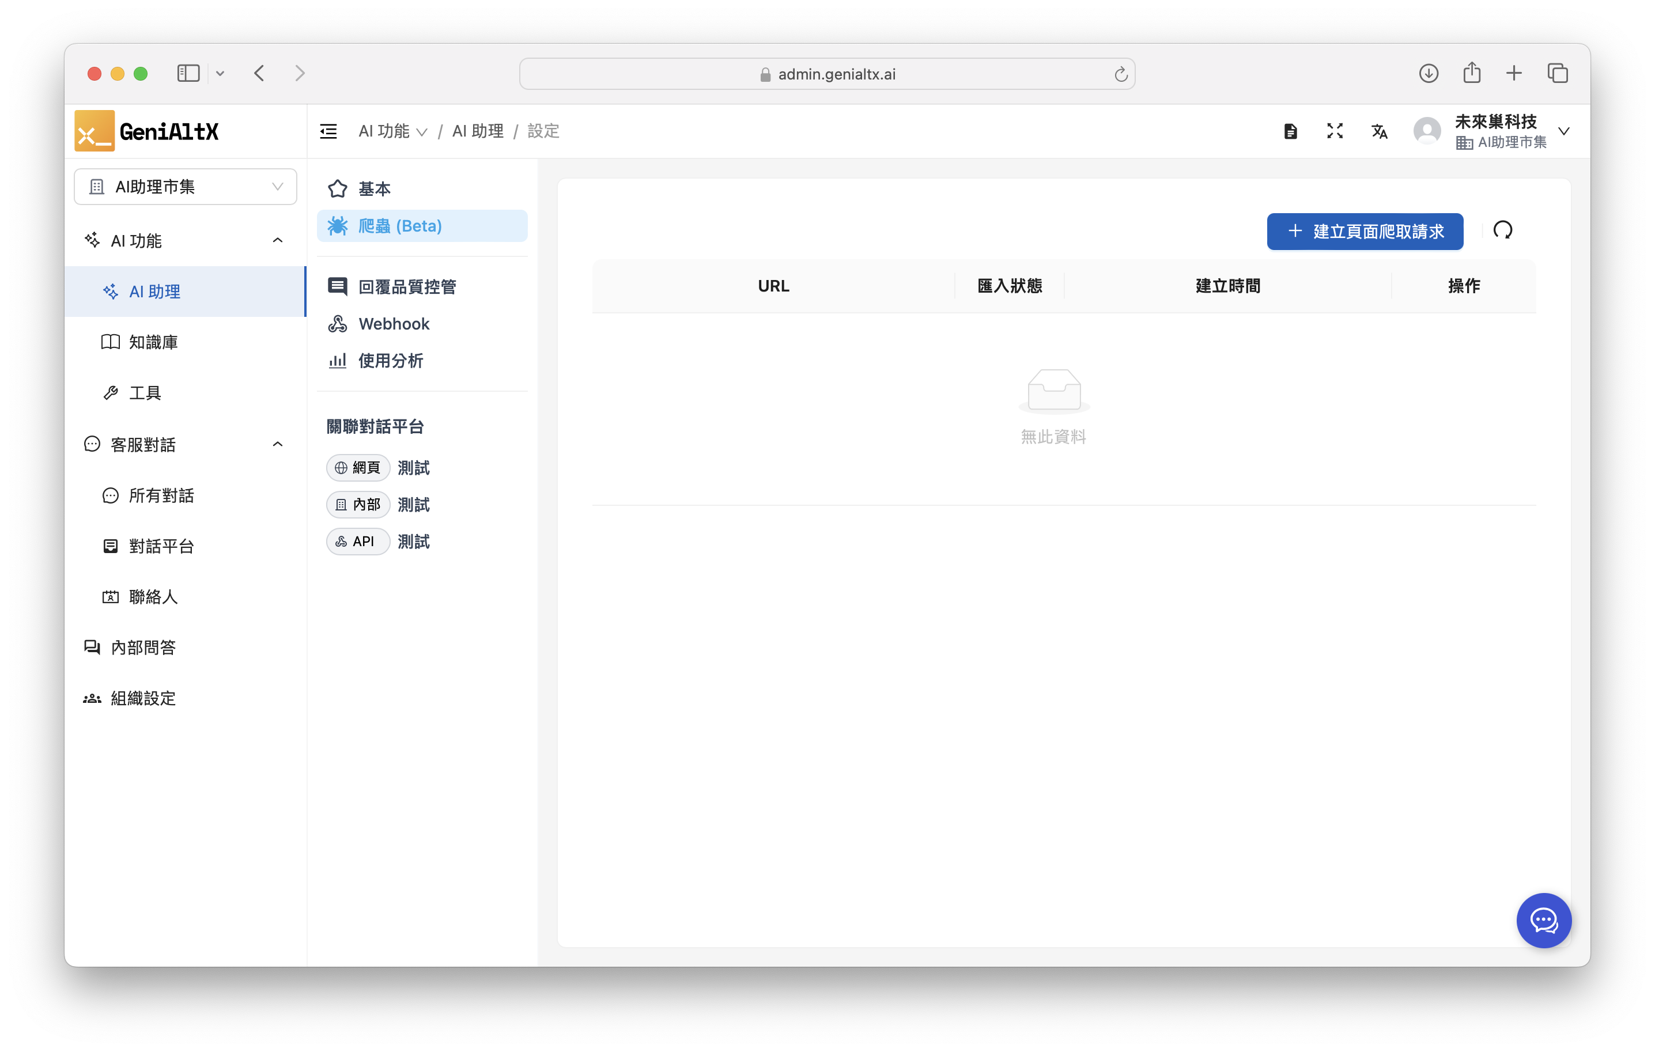Open 知識庫 in the left sidebar
This screenshot has height=1052, width=1655.
coord(153,342)
